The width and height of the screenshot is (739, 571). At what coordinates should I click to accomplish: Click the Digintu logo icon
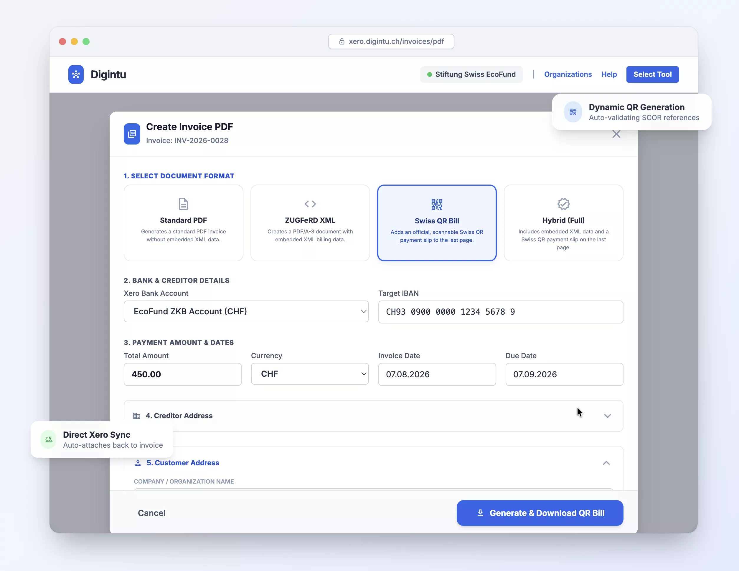point(76,74)
